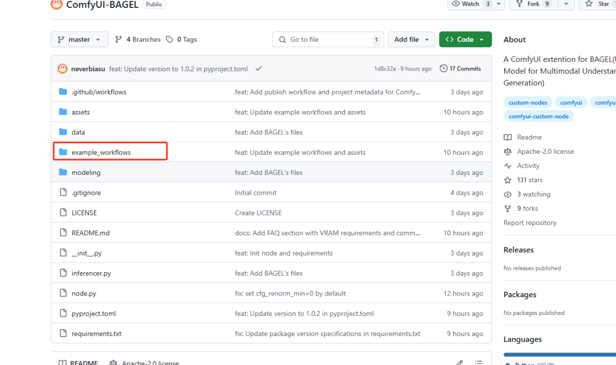Open the 'feat: Init node and requirements' commit
The height and width of the screenshot is (365, 616).
click(283, 253)
